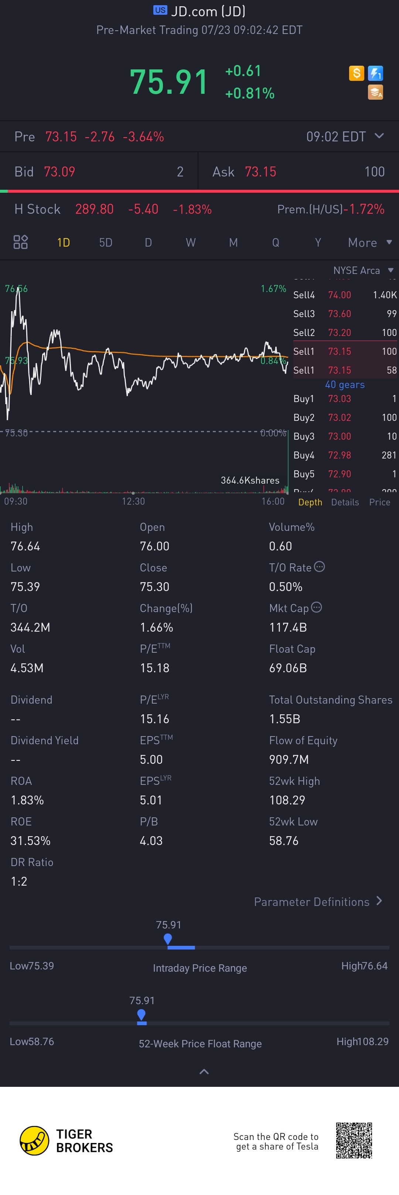
Task: Tap the blue lightning bolt icon
Action: click(x=375, y=73)
